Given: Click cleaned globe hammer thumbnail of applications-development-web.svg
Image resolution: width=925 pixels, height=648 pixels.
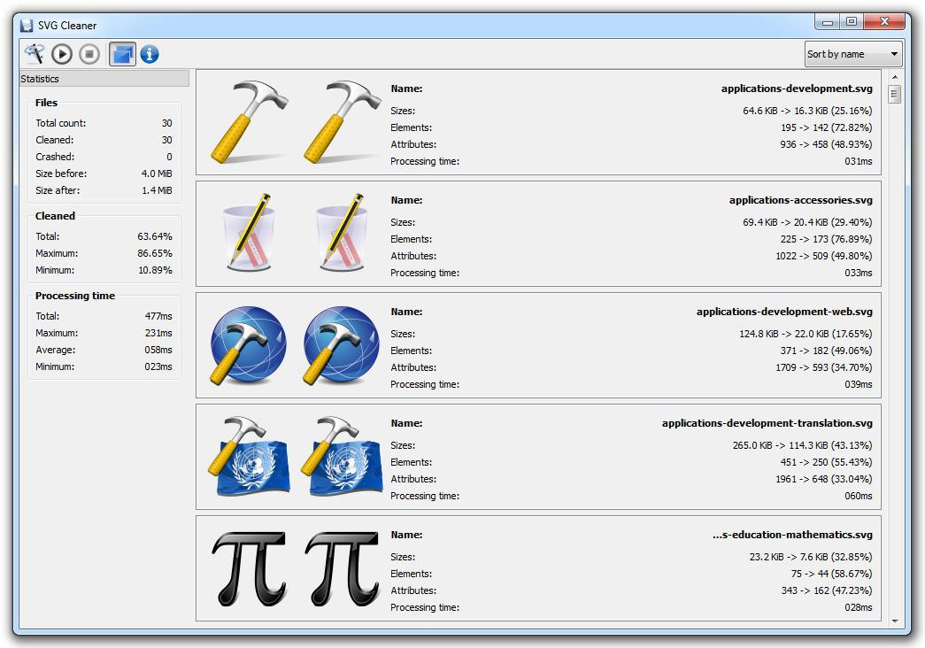Looking at the screenshot, I should tap(342, 345).
